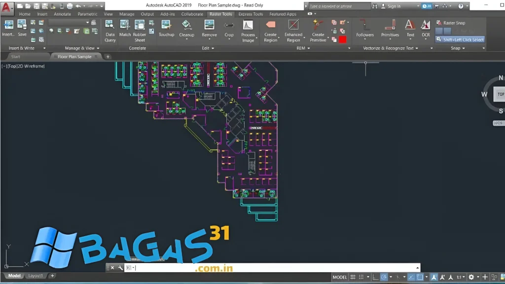Toggle polar tracking in status bar
The image size is (505, 284).
[x=384, y=277]
